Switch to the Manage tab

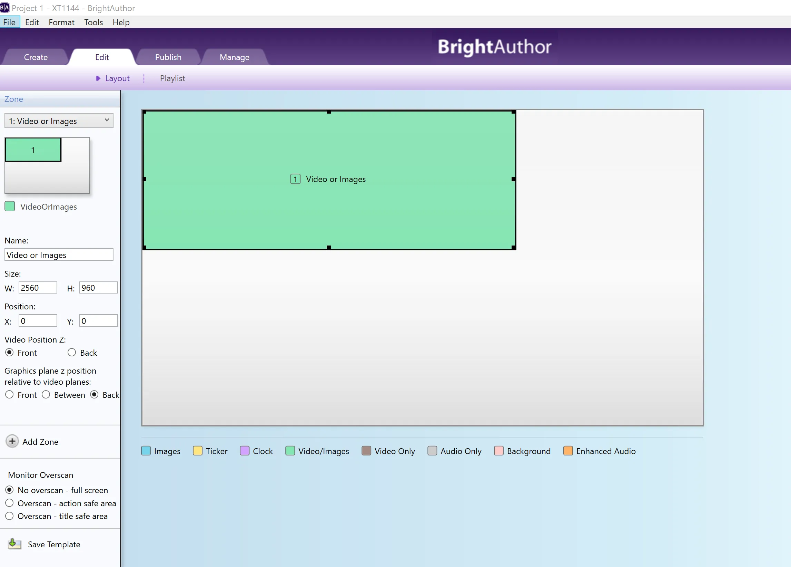point(234,57)
